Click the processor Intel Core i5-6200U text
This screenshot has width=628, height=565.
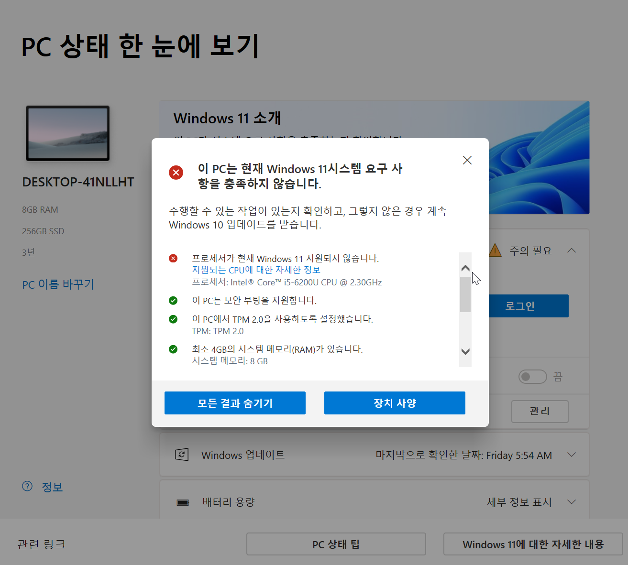pyautogui.click(x=287, y=282)
